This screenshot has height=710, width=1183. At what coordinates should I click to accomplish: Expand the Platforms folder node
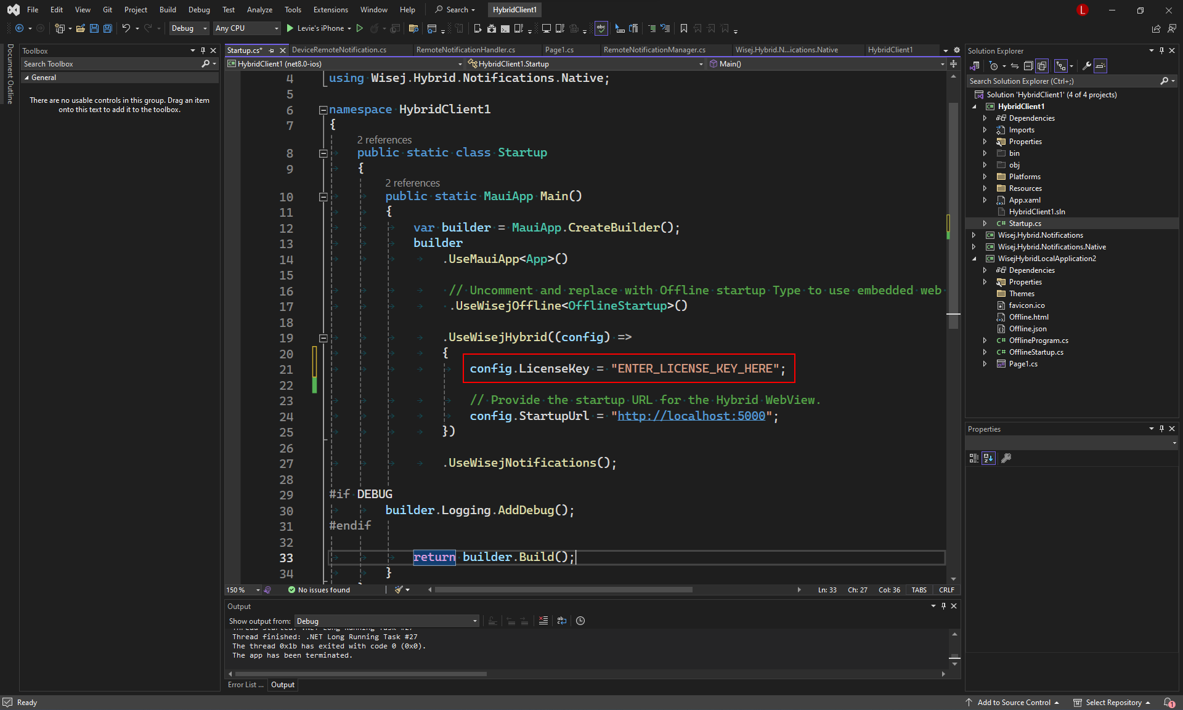click(985, 177)
